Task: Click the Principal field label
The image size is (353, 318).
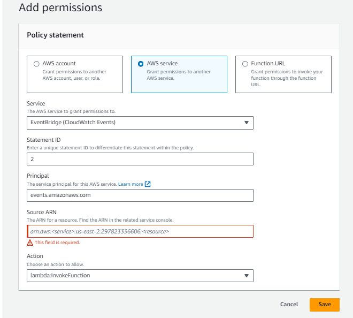Action: coord(37,176)
